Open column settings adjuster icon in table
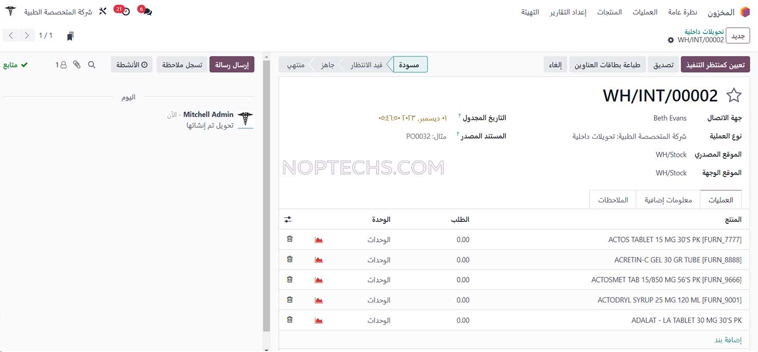The height and width of the screenshot is (352, 758). (288, 219)
